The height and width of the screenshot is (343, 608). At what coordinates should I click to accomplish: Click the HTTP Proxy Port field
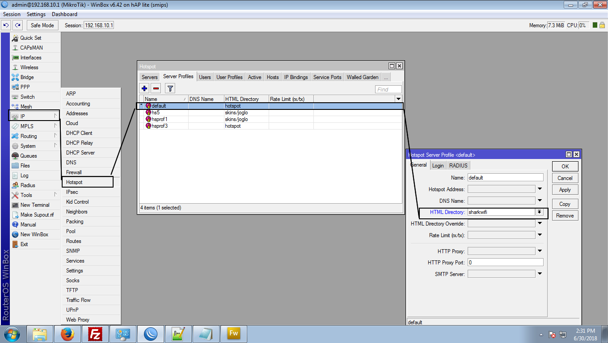505,263
